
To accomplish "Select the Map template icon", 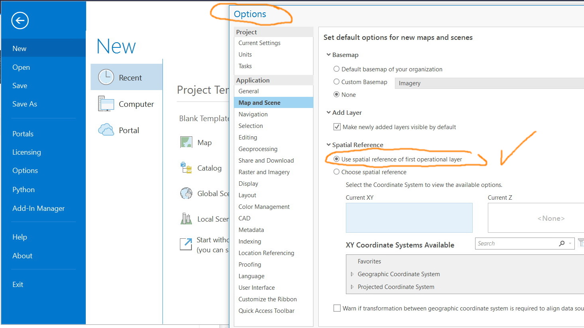I will (186, 142).
